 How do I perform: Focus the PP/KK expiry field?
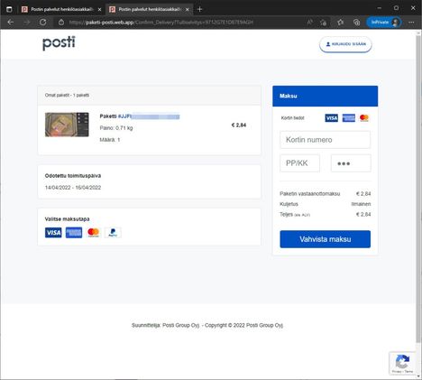[x=299, y=163]
